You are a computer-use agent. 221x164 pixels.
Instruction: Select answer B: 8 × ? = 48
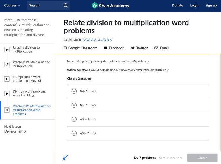[x=138, y=105]
